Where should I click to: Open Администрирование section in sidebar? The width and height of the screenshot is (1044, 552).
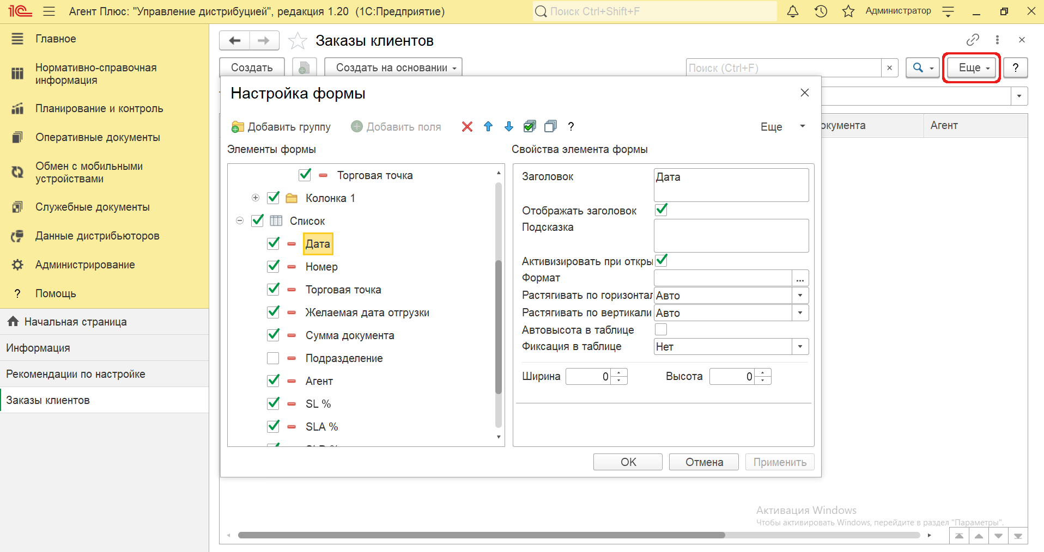coord(85,265)
